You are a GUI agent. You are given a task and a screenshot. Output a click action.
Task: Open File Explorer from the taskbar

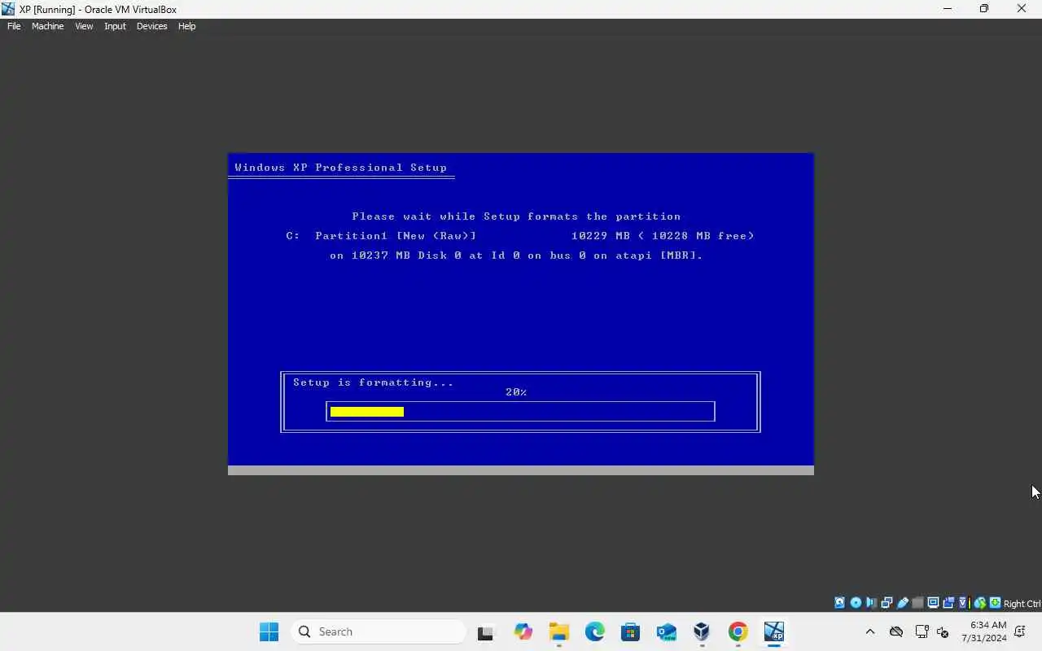(x=558, y=631)
